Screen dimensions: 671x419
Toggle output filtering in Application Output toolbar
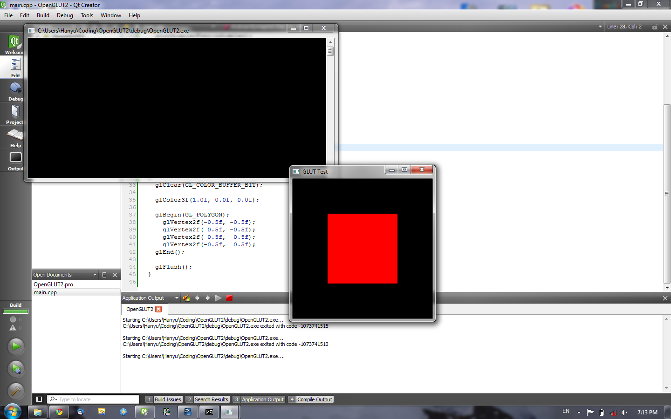[186, 298]
